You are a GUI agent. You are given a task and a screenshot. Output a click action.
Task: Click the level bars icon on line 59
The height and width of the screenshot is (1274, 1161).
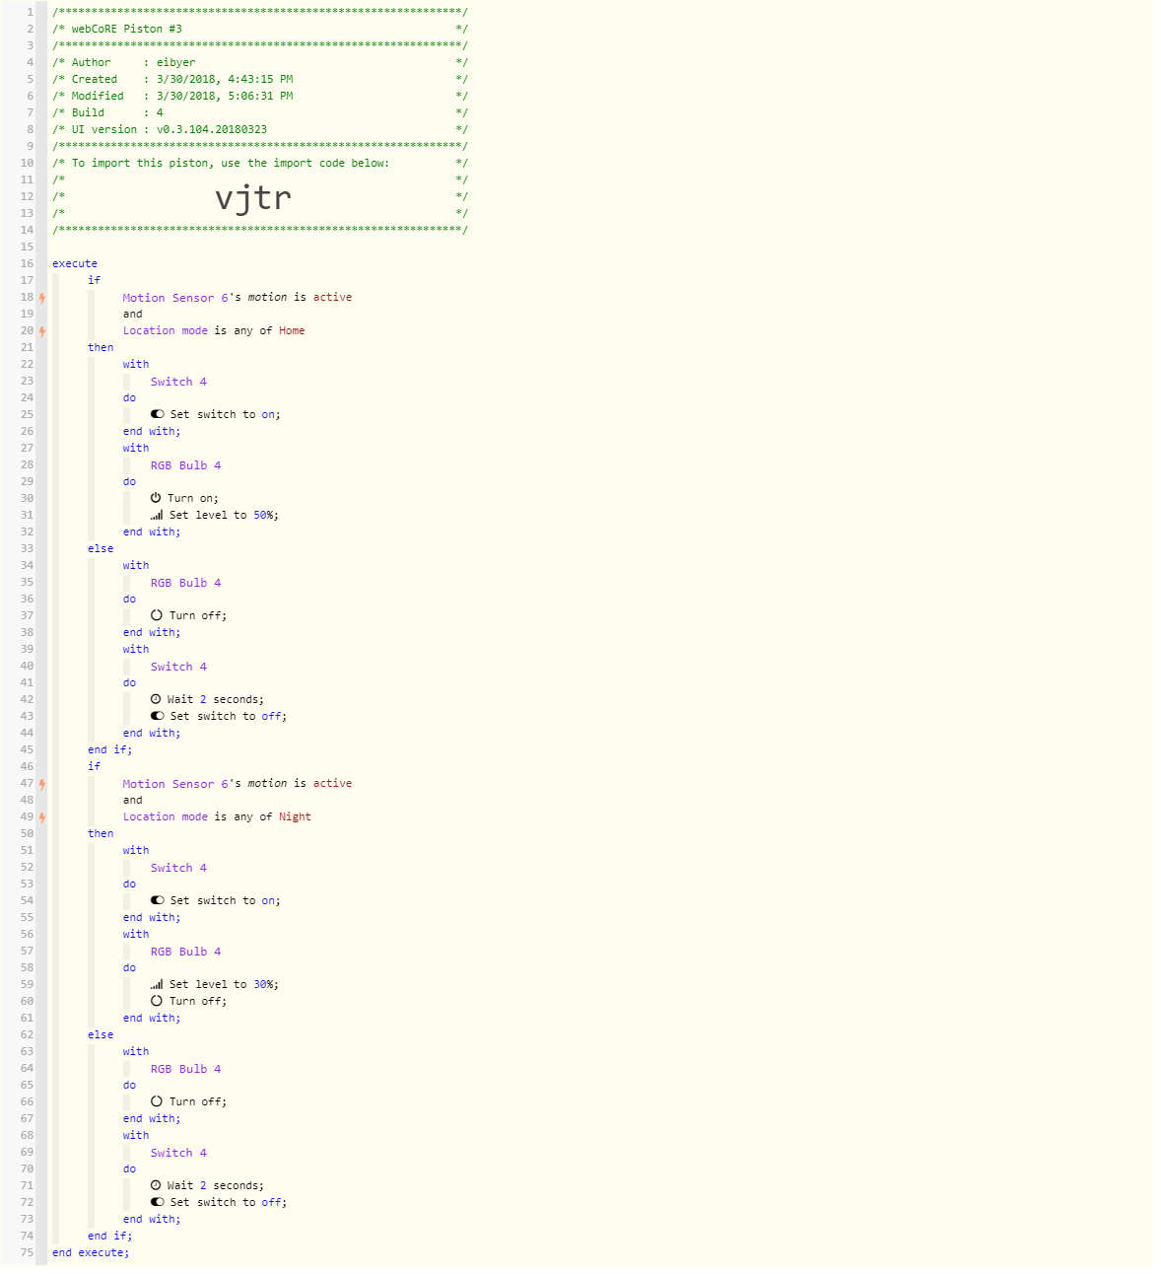[157, 984]
